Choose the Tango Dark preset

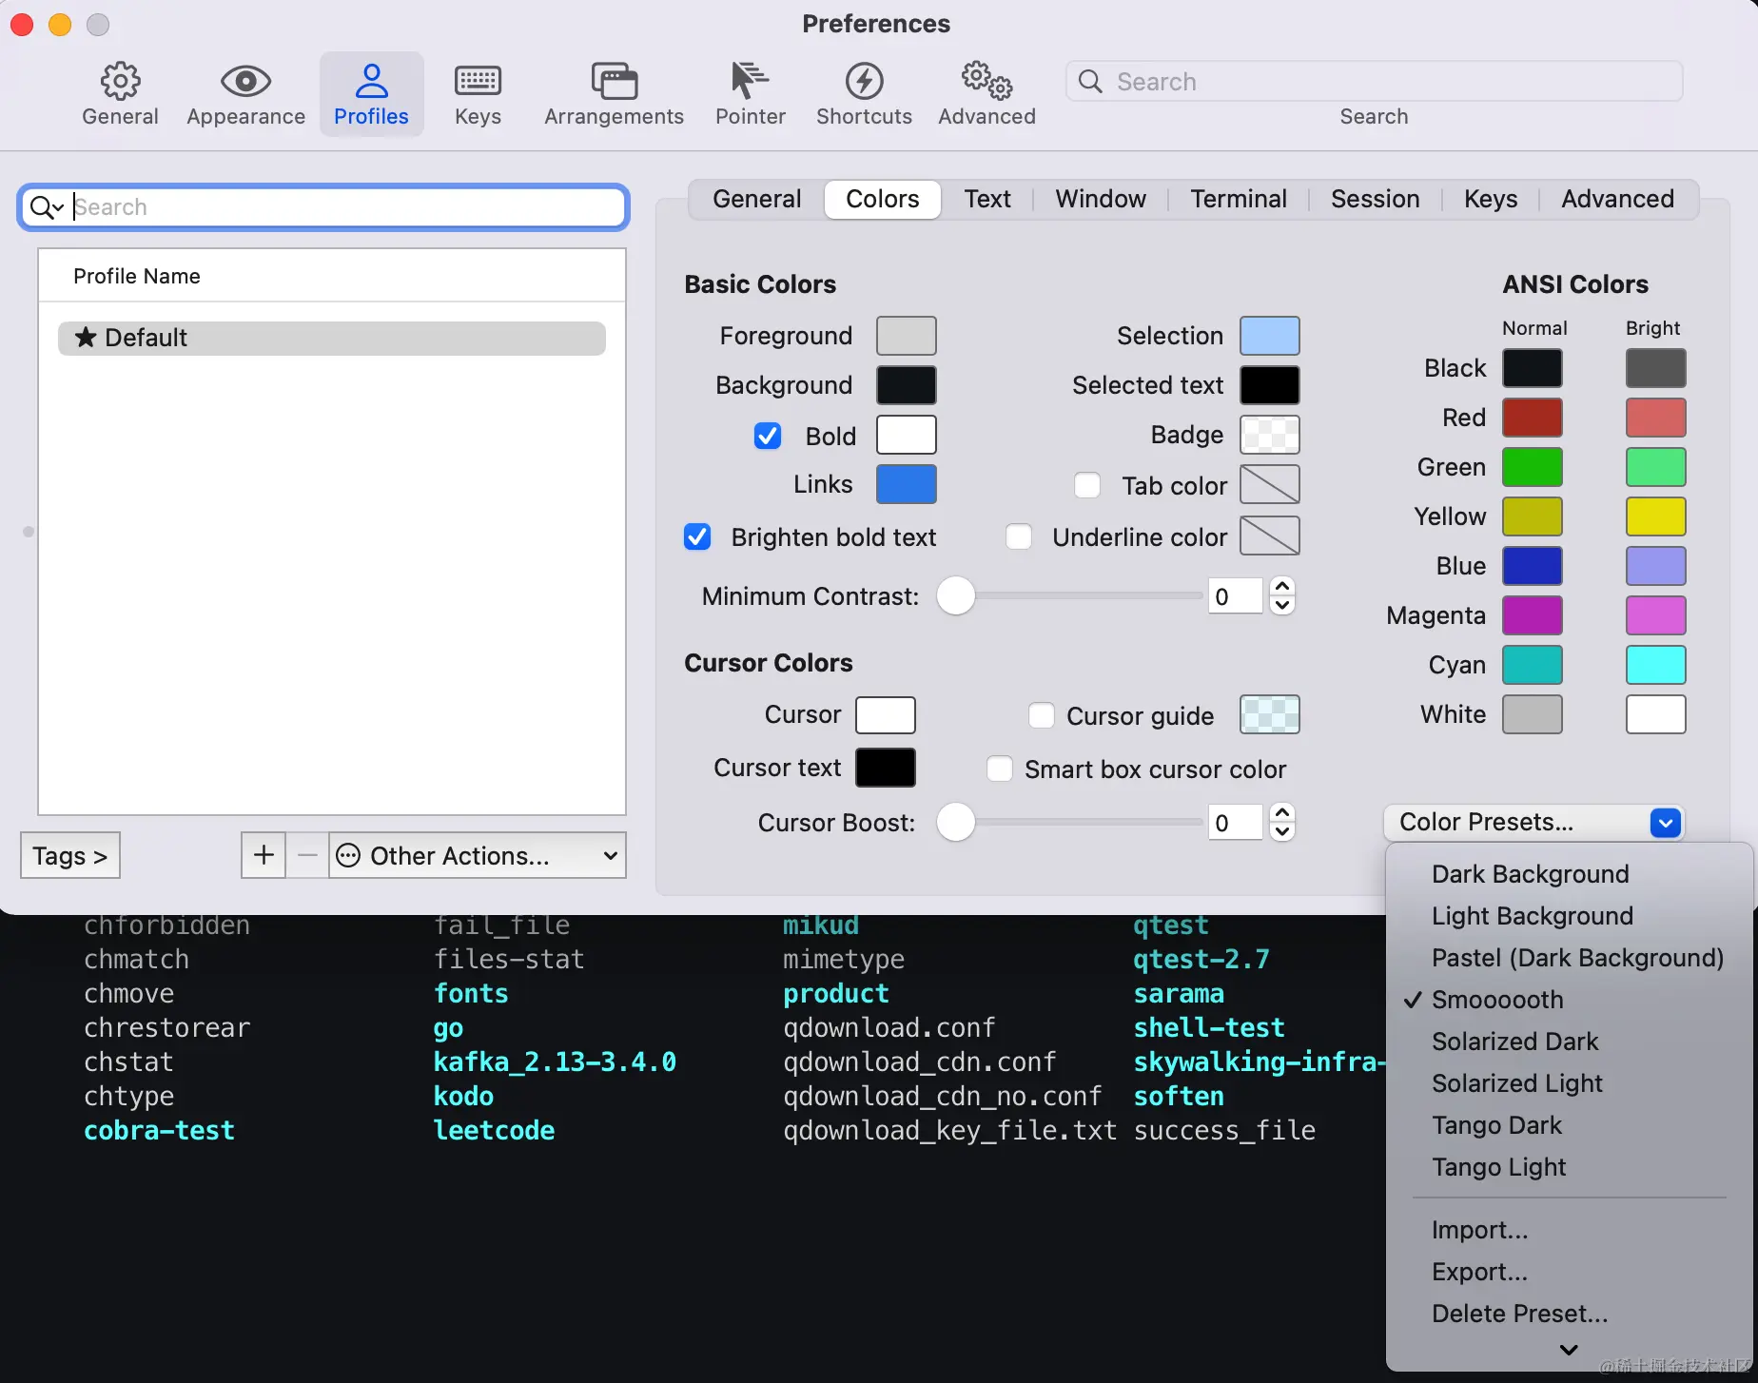coord(1570,1125)
